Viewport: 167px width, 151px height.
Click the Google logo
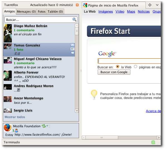pyautogui.click(x=107, y=54)
